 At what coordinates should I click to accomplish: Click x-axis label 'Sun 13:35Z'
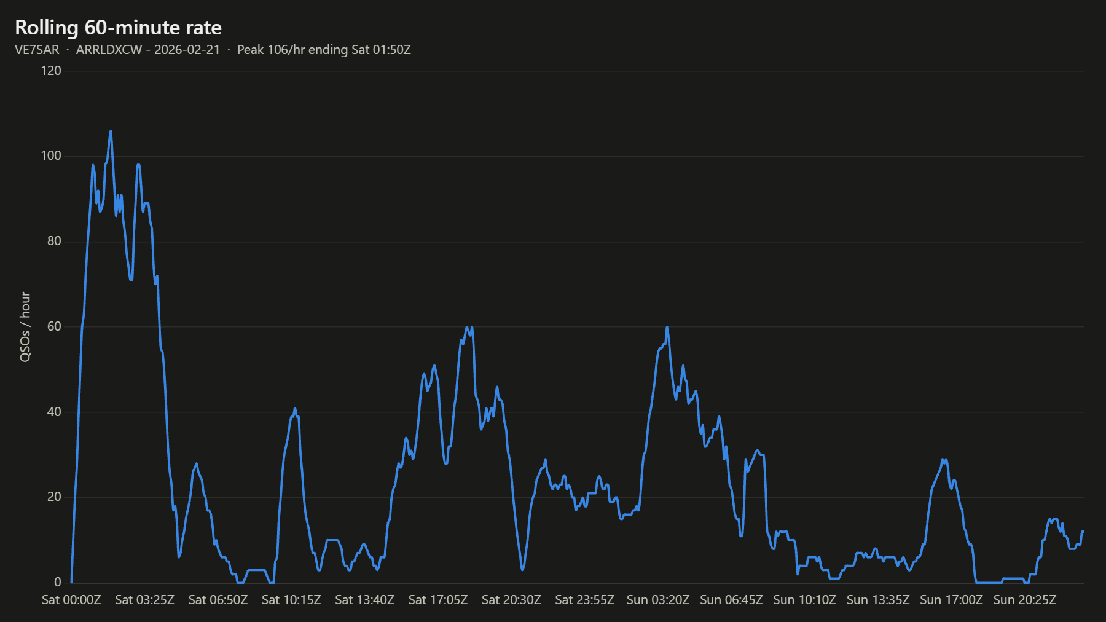(x=878, y=600)
